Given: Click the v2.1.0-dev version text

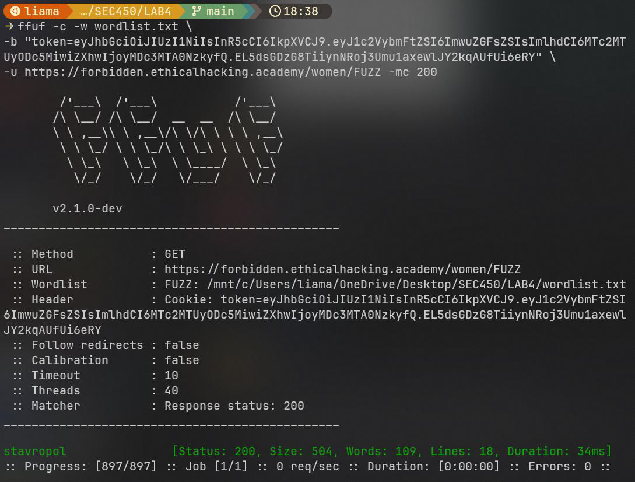Looking at the screenshot, I should [87, 208].
